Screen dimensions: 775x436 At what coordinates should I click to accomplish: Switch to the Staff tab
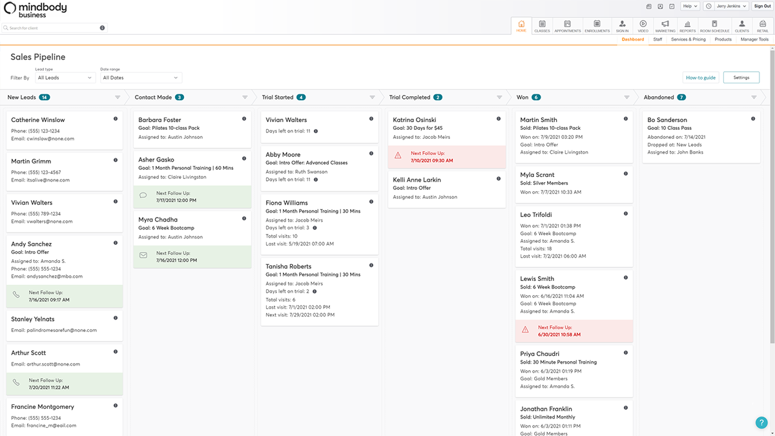coord(657,39)
